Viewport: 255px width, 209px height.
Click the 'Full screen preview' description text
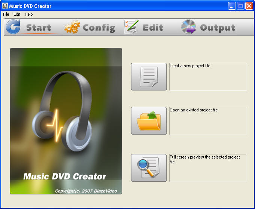pos(204,159)
